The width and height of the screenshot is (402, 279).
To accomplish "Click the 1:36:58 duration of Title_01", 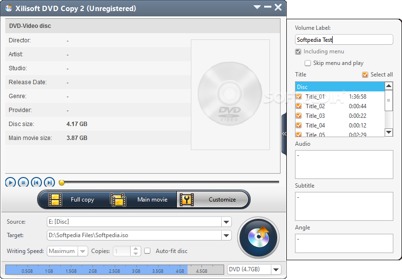I will coord(358,97).
